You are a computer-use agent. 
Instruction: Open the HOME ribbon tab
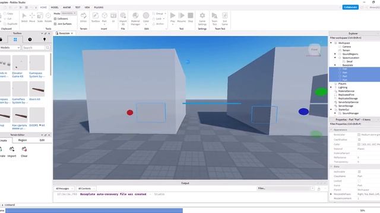[x=43, y=8]
